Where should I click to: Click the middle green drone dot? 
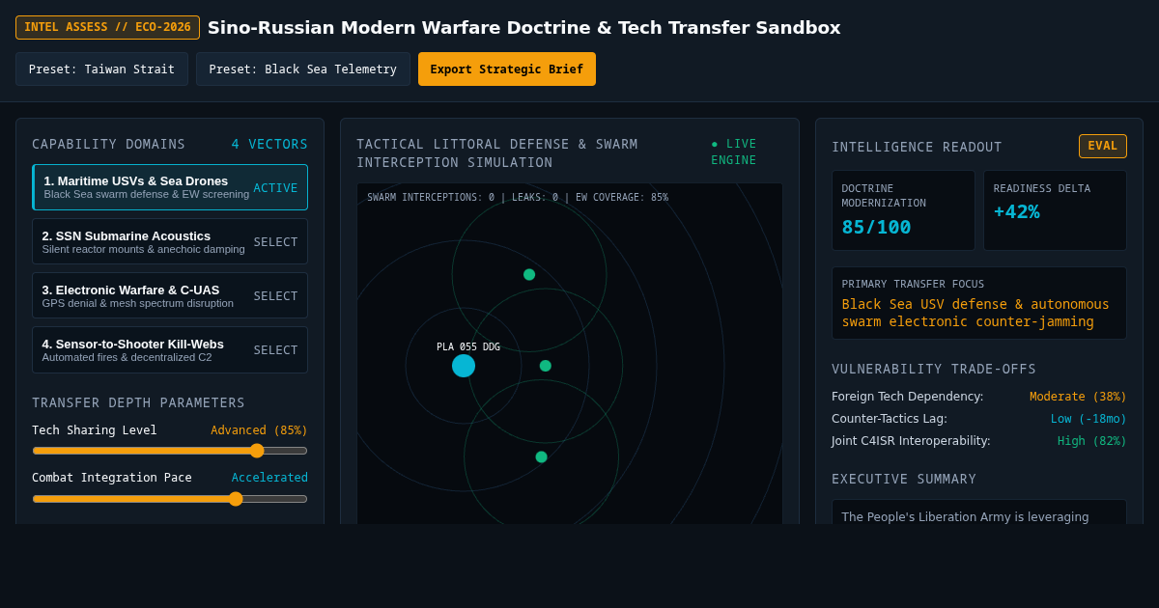pos(546,366)
